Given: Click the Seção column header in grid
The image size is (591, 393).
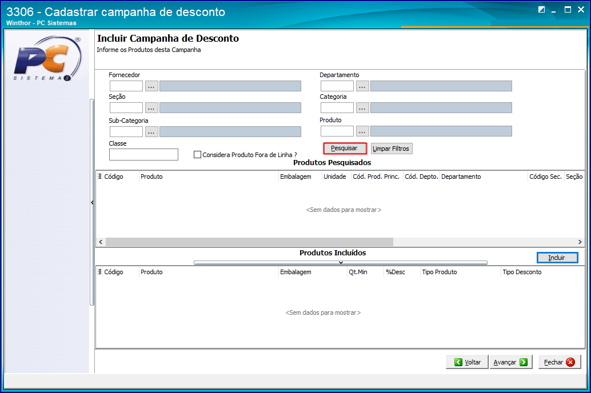Looking at the screenshot, I should [x=574, y=177].
